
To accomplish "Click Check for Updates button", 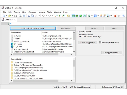I will coord(88,43).
